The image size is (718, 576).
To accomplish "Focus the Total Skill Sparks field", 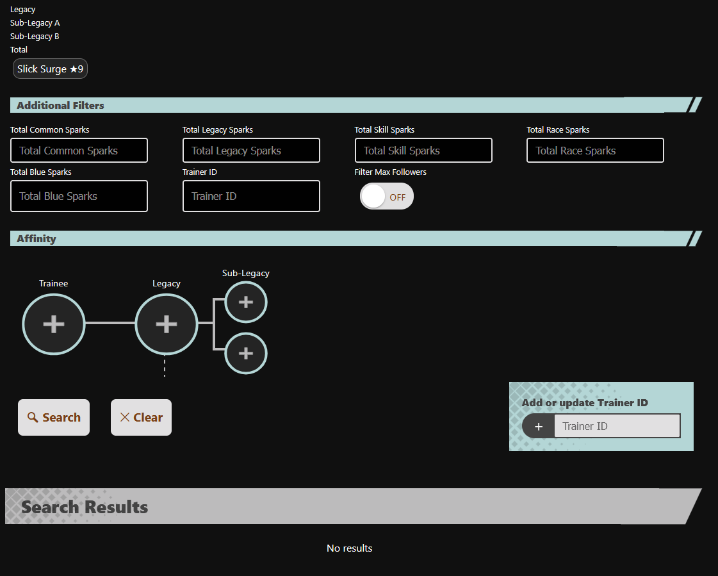I will pyautogui.click(x=423, y=151).
